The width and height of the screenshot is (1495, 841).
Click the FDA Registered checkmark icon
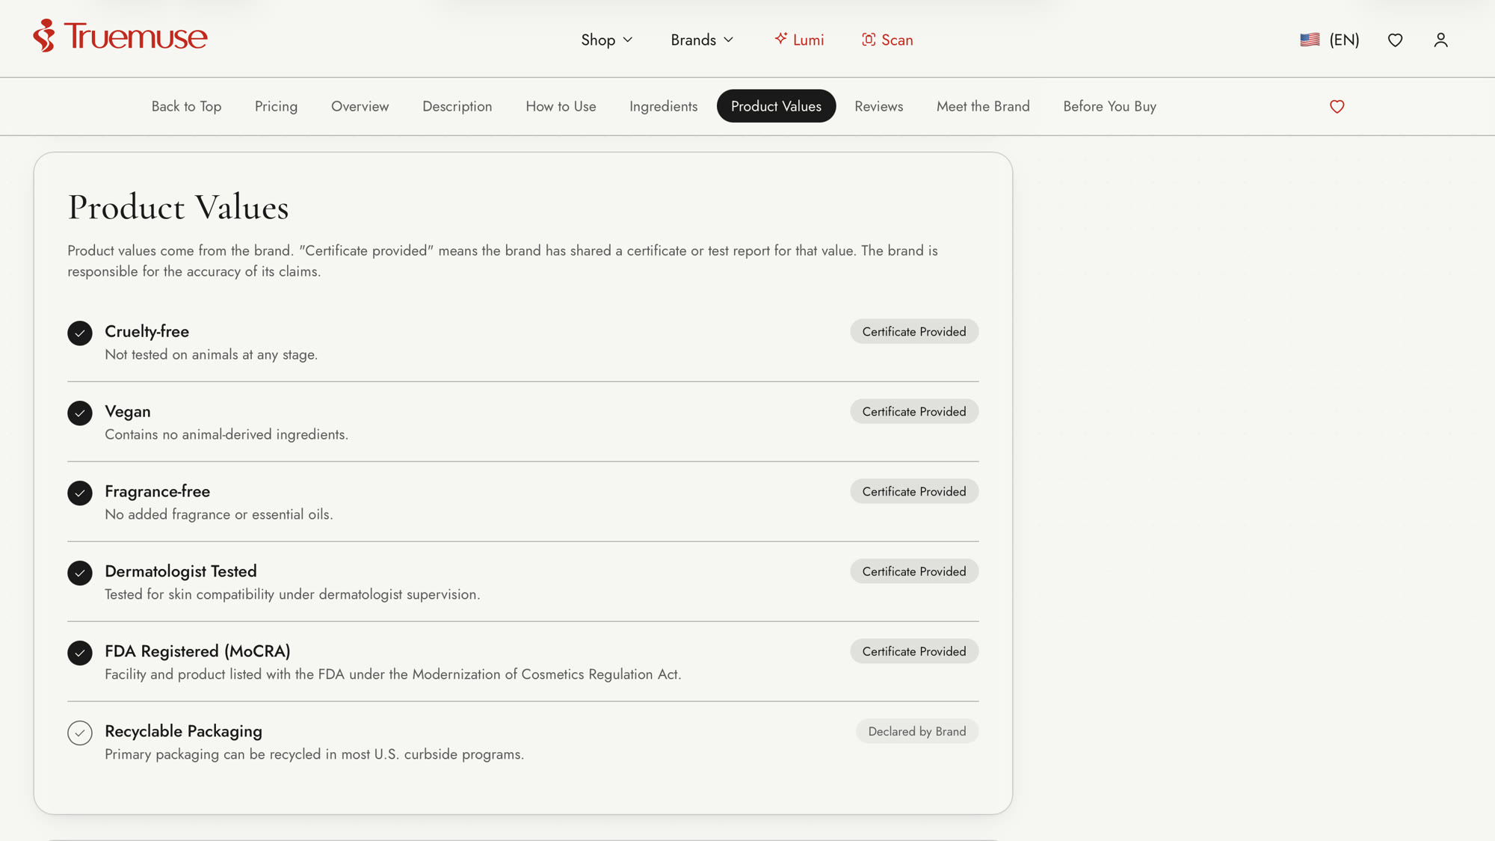80,653
